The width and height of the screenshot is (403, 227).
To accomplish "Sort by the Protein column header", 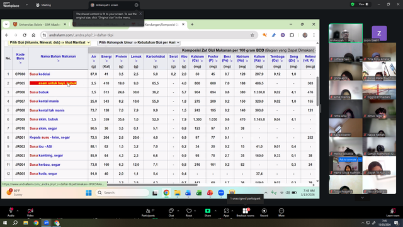I will pos(121,56).
